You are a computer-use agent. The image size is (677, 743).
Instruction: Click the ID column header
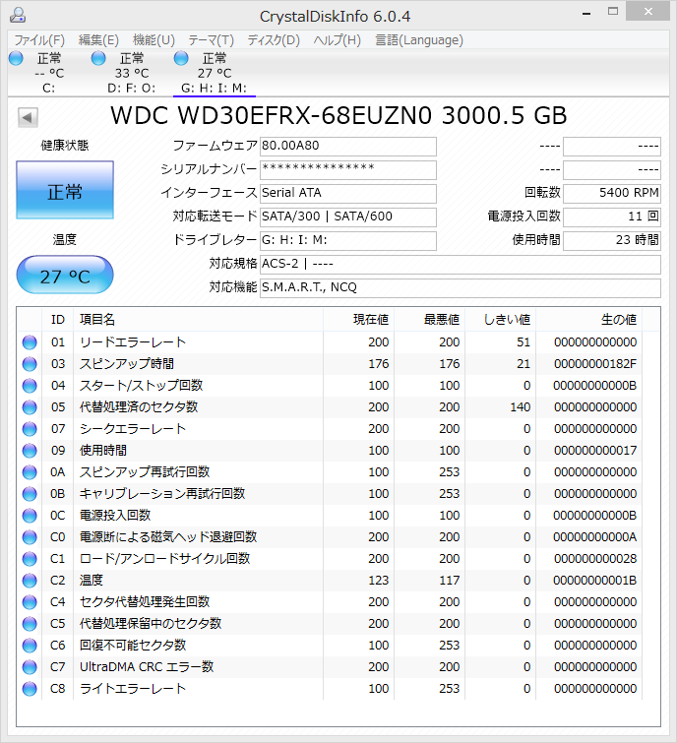[x=58, y=320]
